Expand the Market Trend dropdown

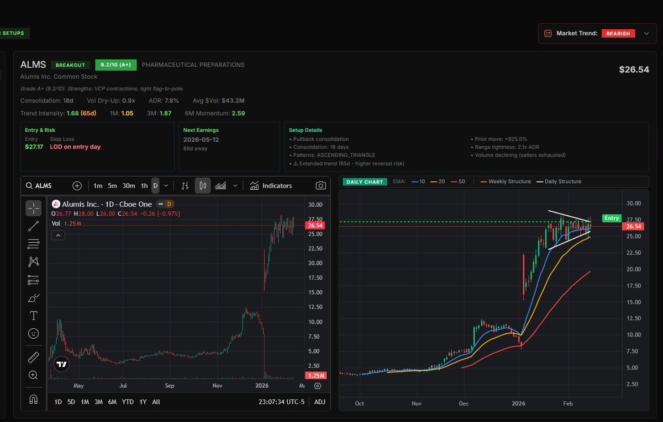[x=646, y=33]
